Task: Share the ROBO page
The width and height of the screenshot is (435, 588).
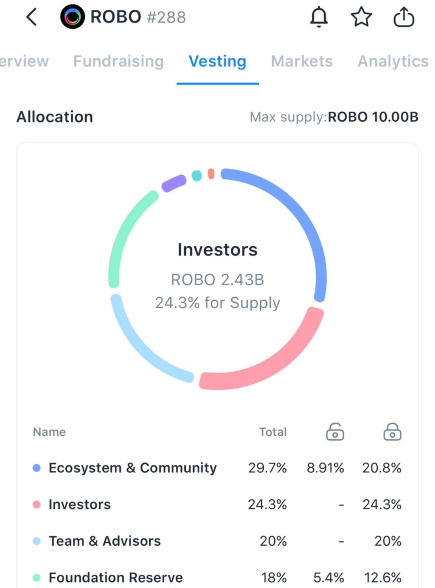Action: (404, 17)
